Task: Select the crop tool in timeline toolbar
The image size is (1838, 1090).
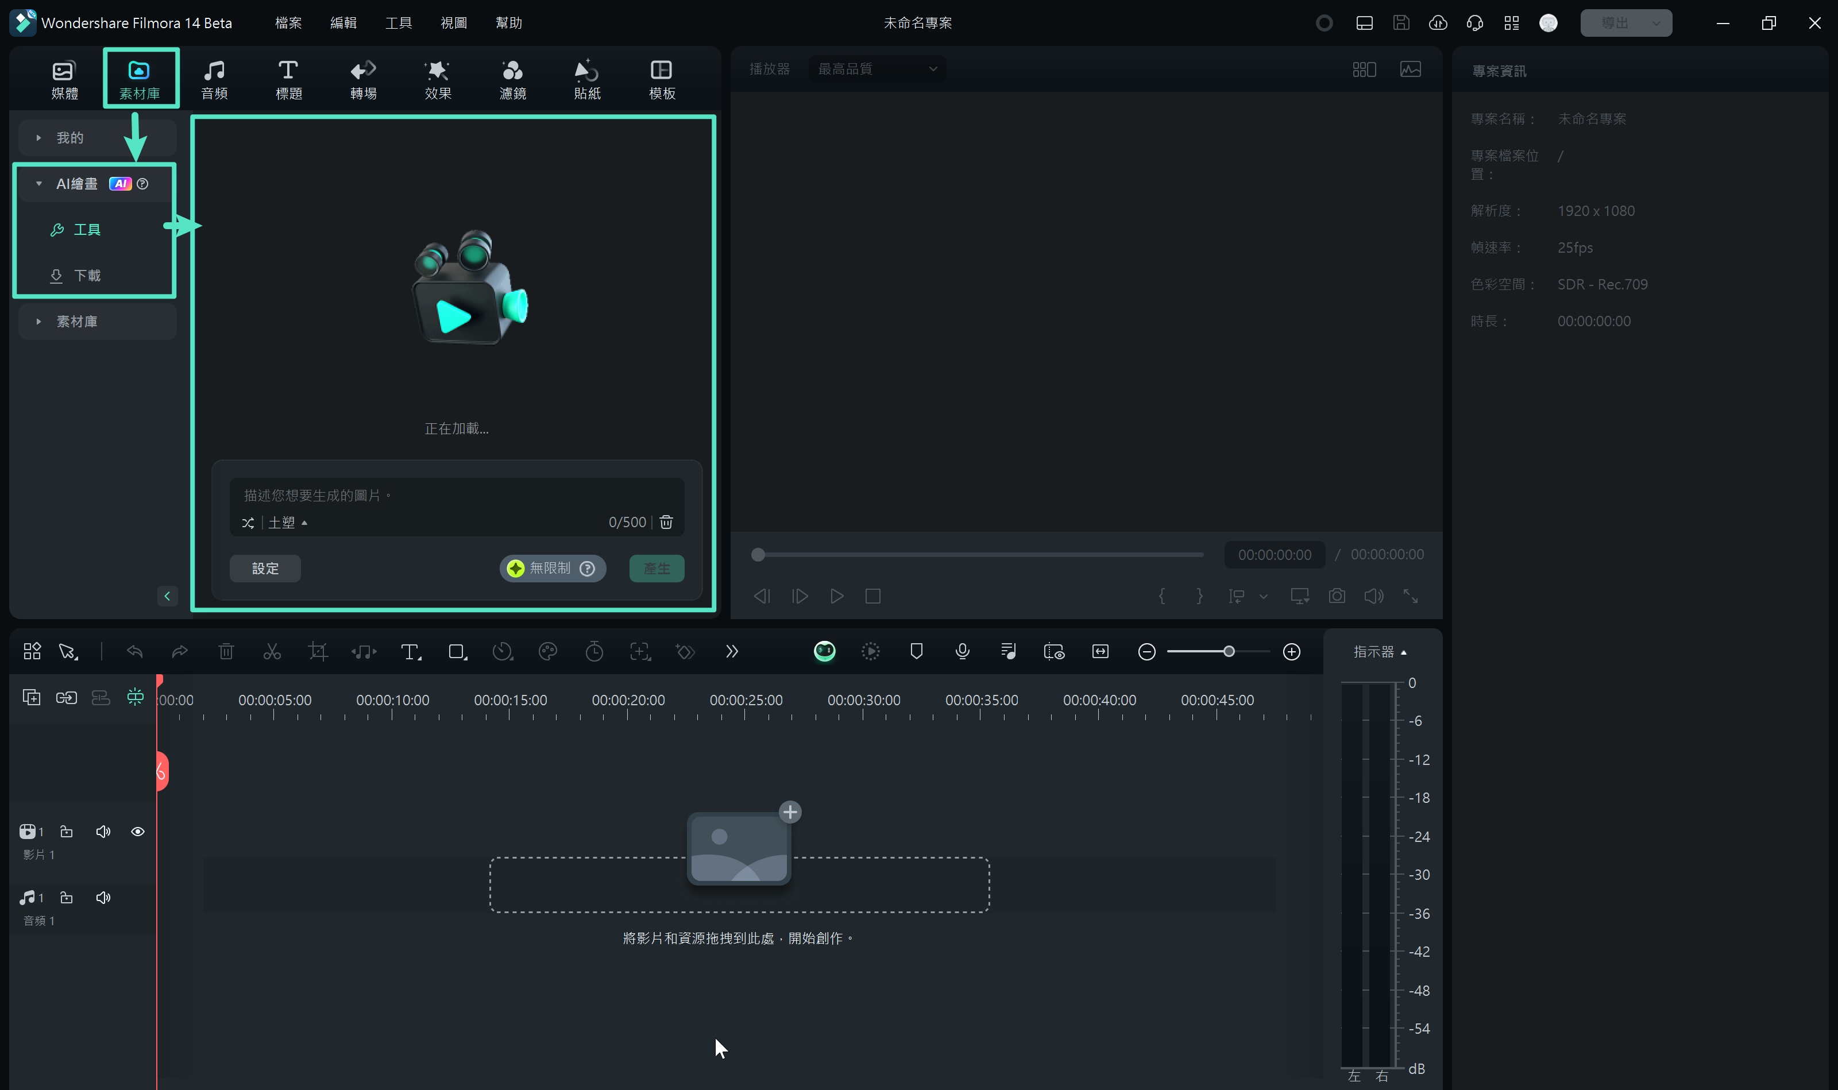Action: click(318, 651)
